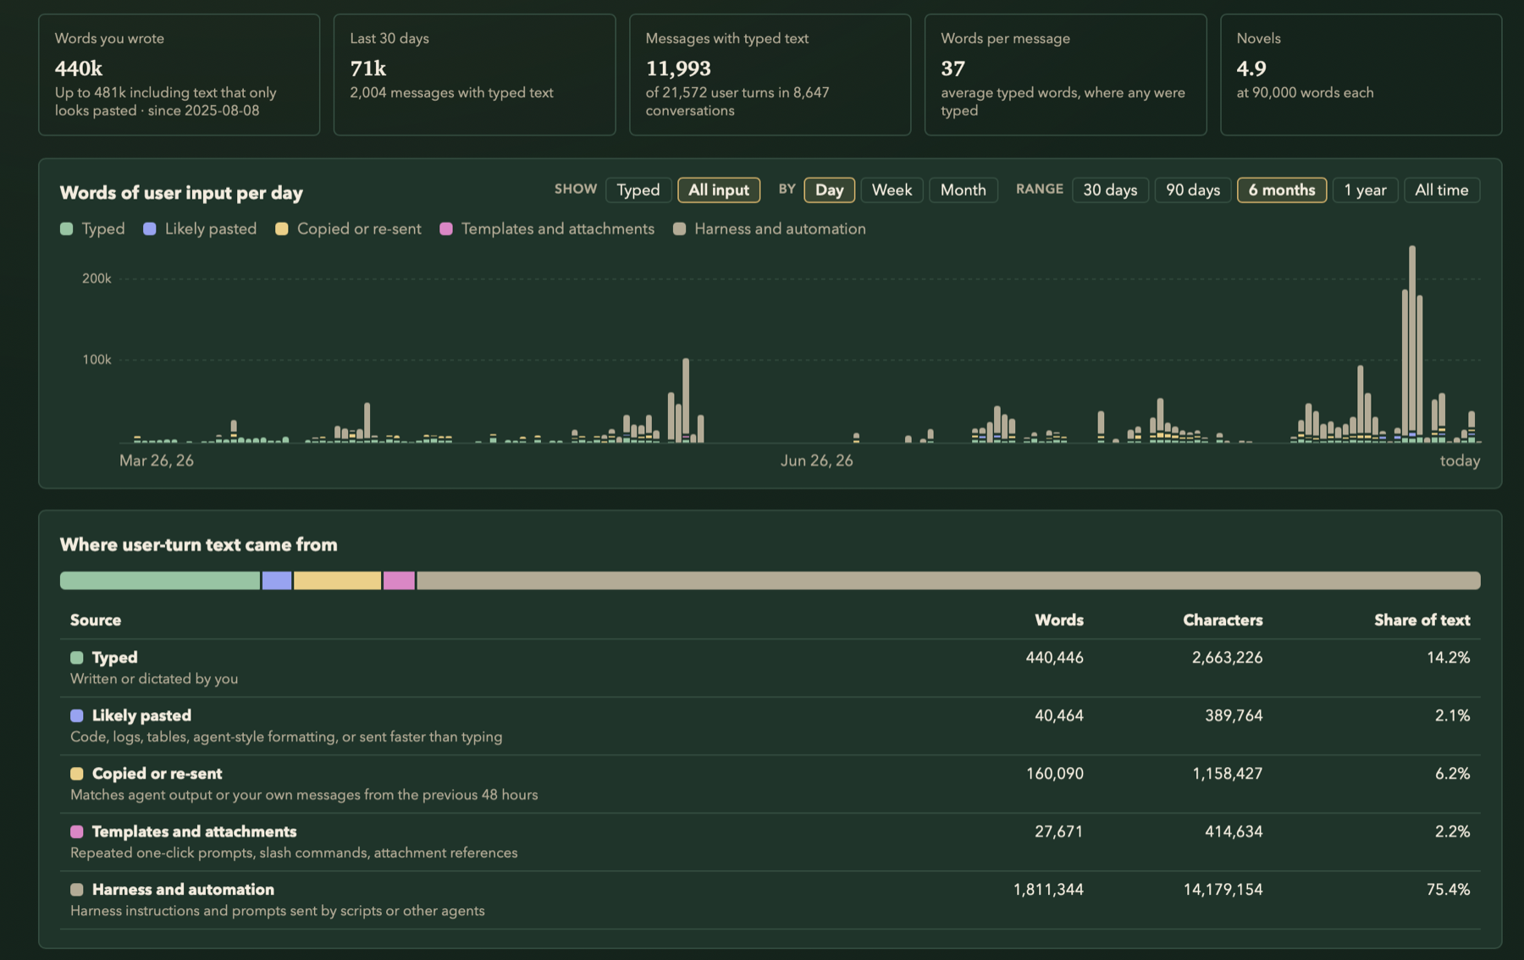Group chart by Month

click(x=964, y=190)
